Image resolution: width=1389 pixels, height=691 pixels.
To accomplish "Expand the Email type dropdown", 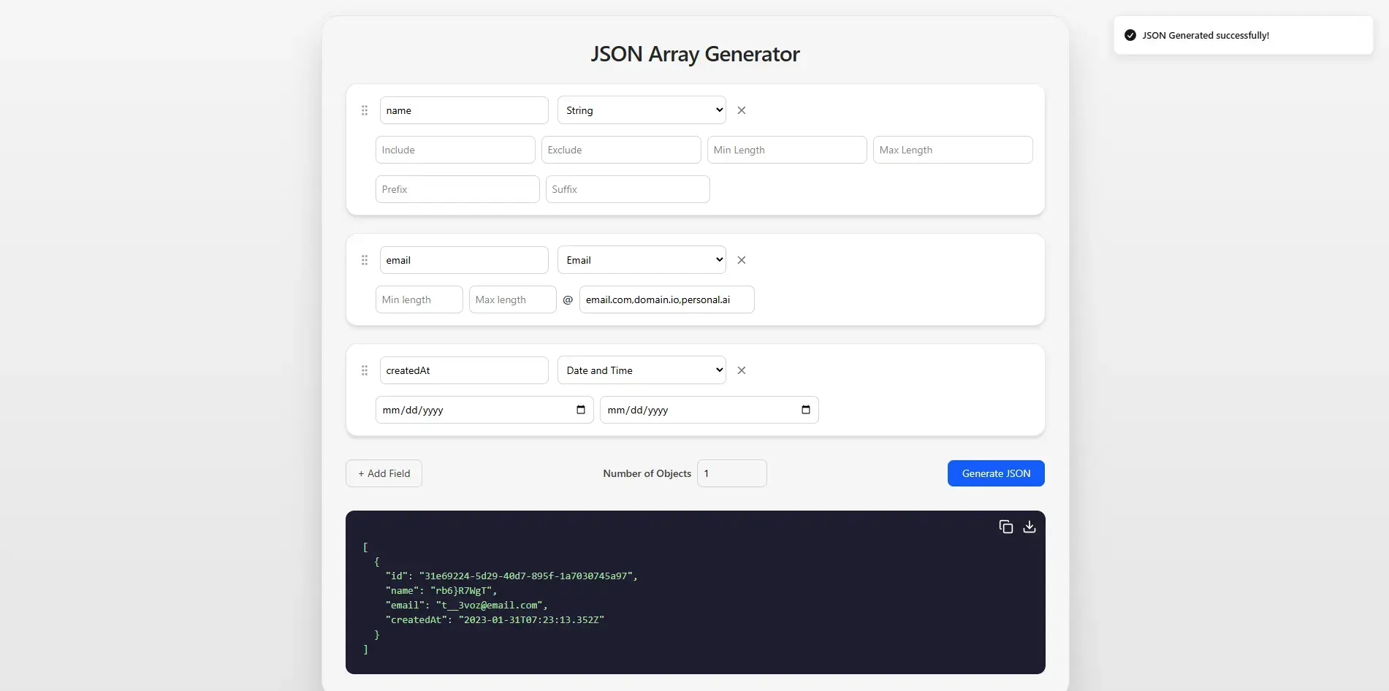I will point(642,260).
